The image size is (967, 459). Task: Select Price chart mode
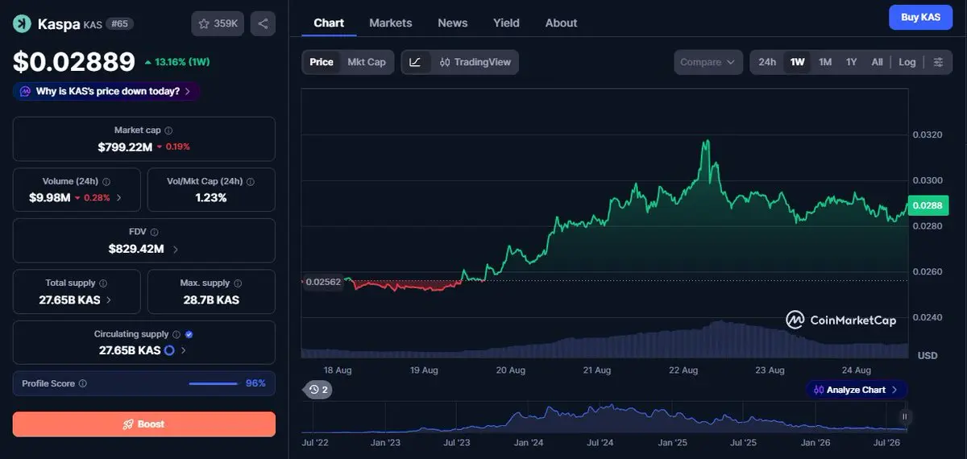point(322,62)
